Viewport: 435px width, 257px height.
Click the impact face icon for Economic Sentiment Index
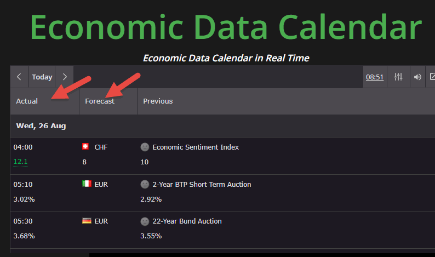(x=145, y=147)
